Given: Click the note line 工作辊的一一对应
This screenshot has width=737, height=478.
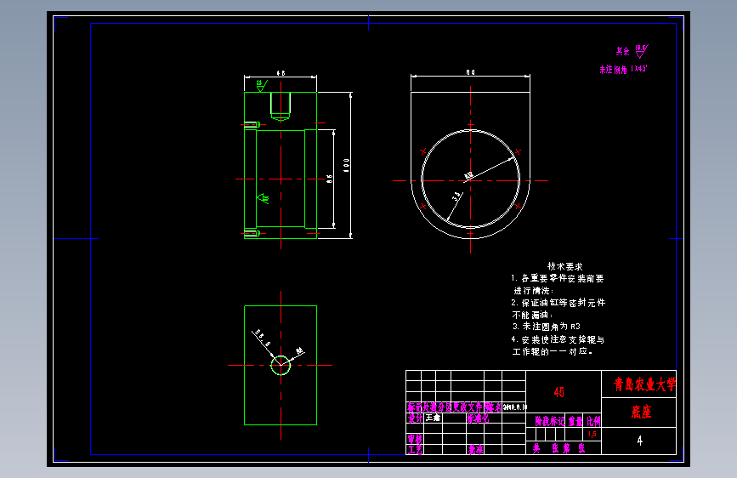Looking at the screenshot, I should (553, 351).
